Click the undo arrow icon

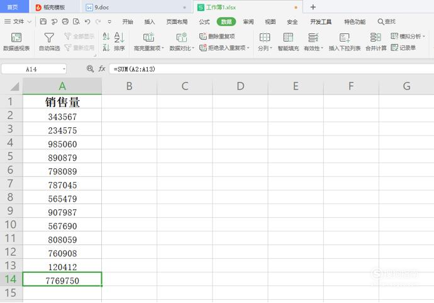[x=87, y=21]
